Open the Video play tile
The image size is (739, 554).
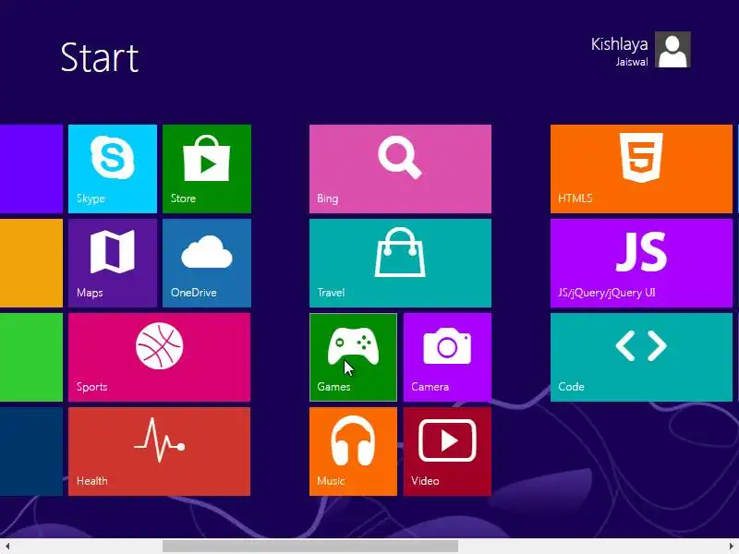[x=447, y=452]
